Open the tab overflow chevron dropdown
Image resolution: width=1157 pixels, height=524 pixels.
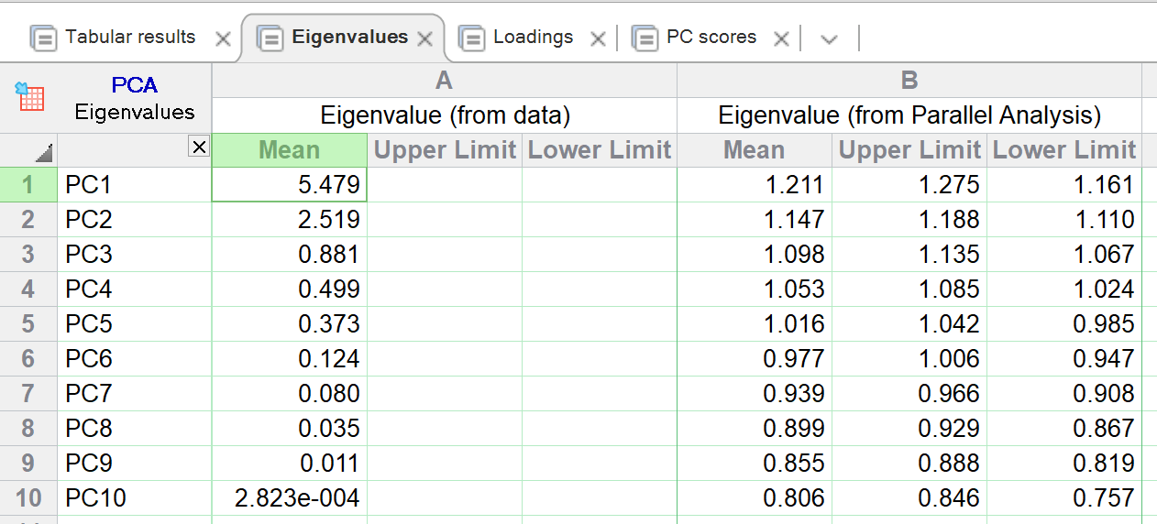tap(830, 38)
